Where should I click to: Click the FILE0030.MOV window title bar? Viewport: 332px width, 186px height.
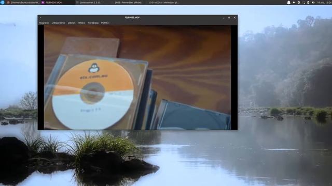pyautogui.click(x=132, y=18)
